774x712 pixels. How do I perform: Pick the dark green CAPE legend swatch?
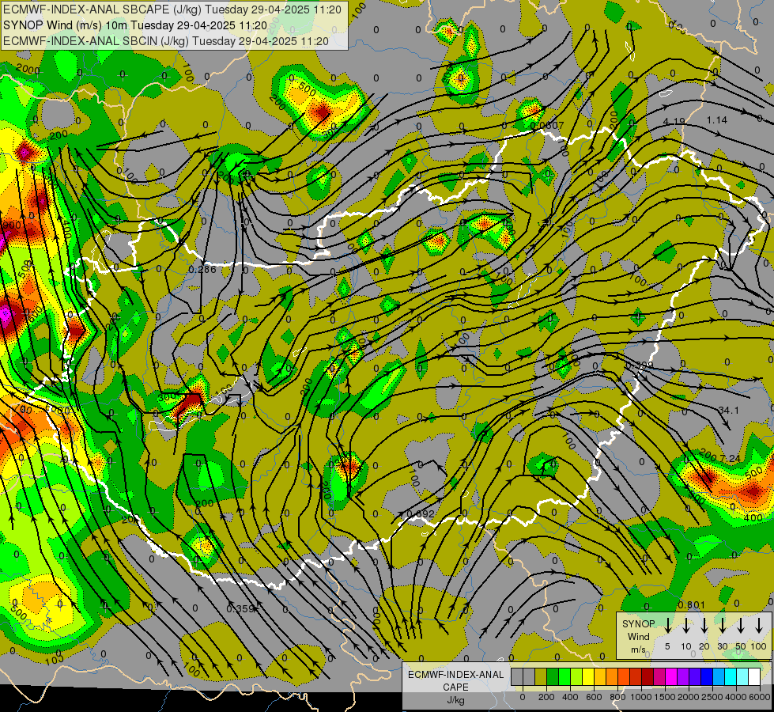(x=553, y=676)
